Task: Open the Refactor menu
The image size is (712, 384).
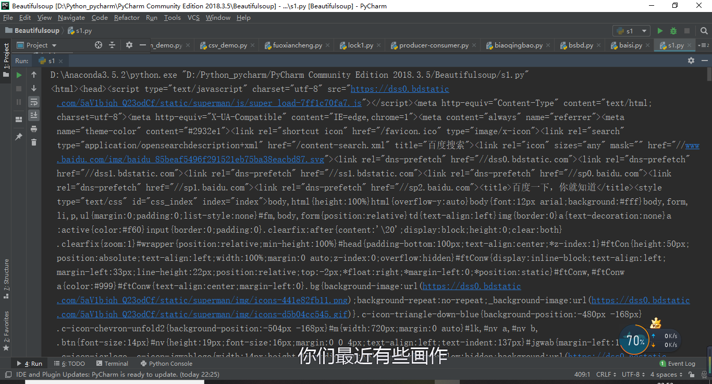Action: tap(127, 17)
